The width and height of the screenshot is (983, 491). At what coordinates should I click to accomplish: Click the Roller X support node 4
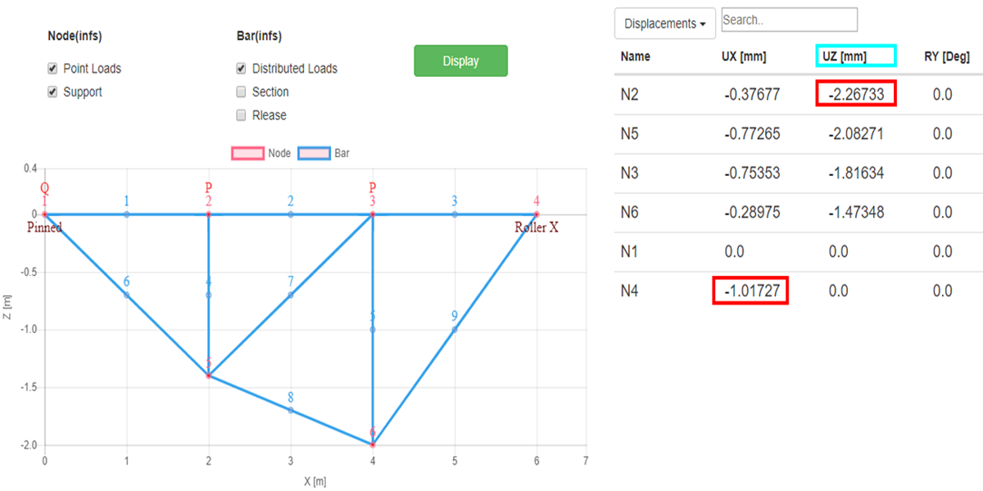pyautogui.click(x=537, y=214)
